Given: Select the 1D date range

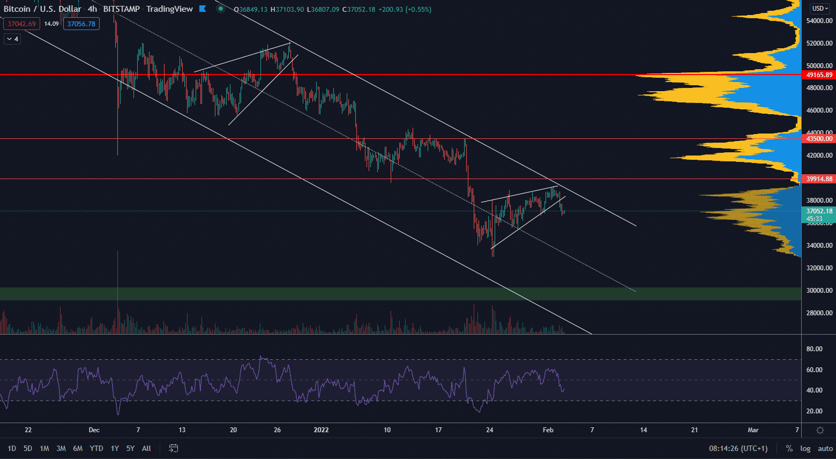Looking at the screenshot, I should tap(12, 448).
